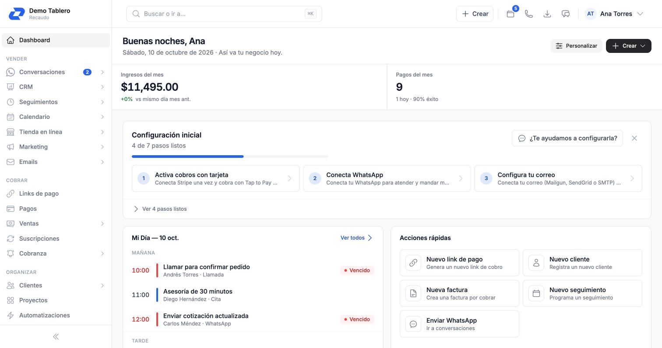Image resolution: width=662 pixels, height=348 pixels.
Task: Open the Enviar cotización actualizada task
Action: [x=253, y=320]
